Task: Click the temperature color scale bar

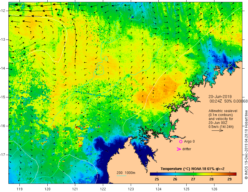Action: click(193, 174)
